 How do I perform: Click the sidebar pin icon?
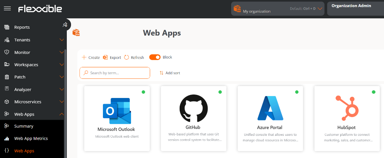tap(65, 24)
